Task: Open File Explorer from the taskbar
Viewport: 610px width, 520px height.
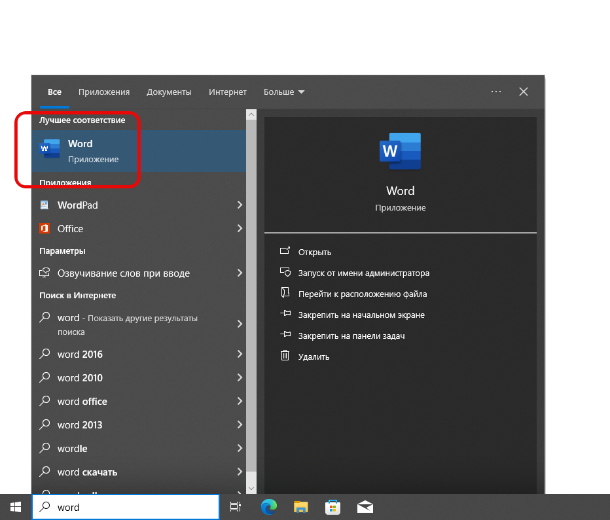Action: click(x=300, y=507)
